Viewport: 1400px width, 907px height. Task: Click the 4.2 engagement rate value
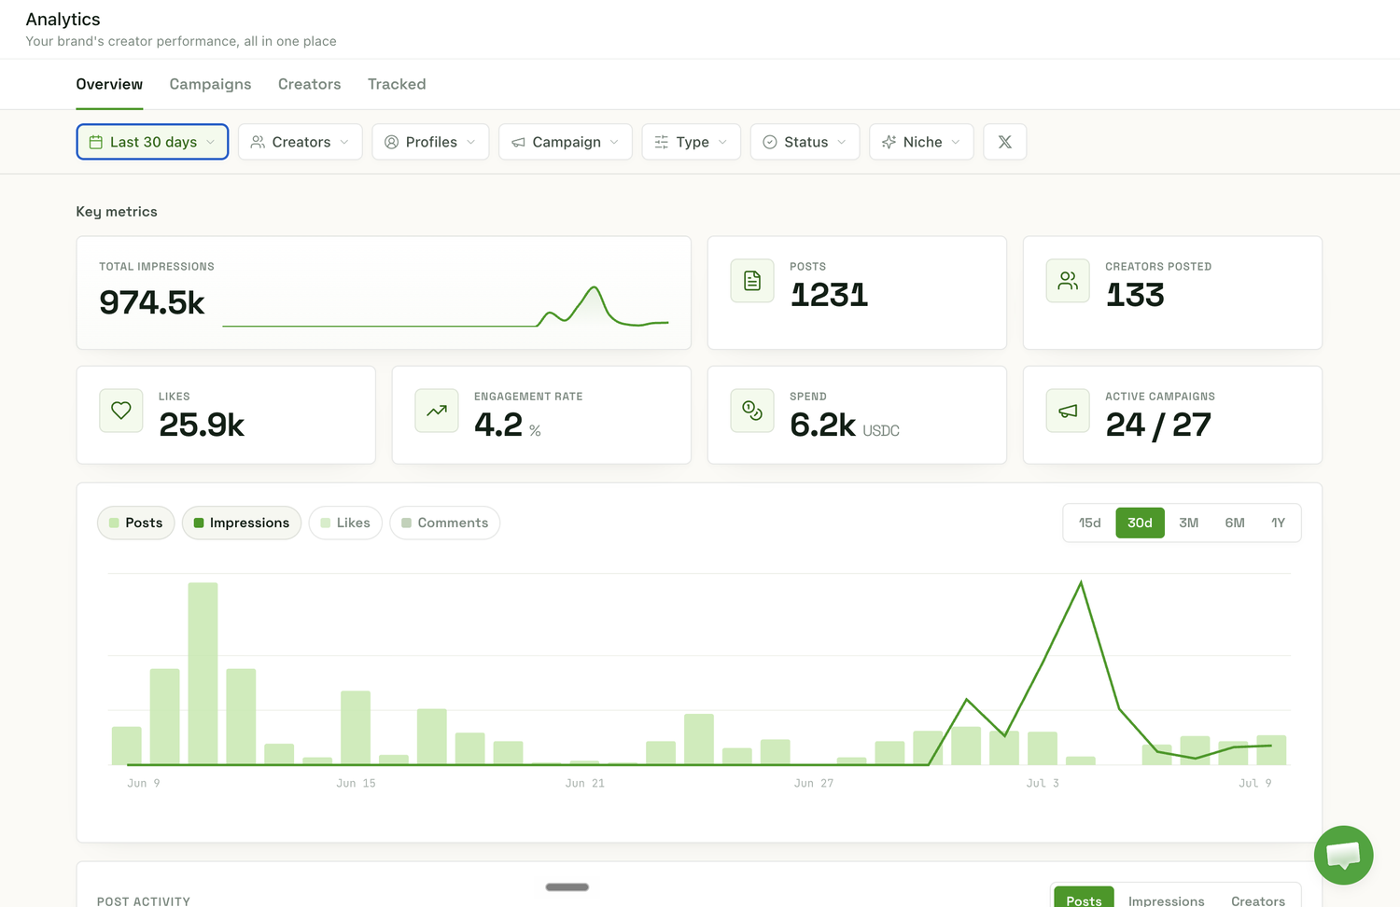(498, 425)
